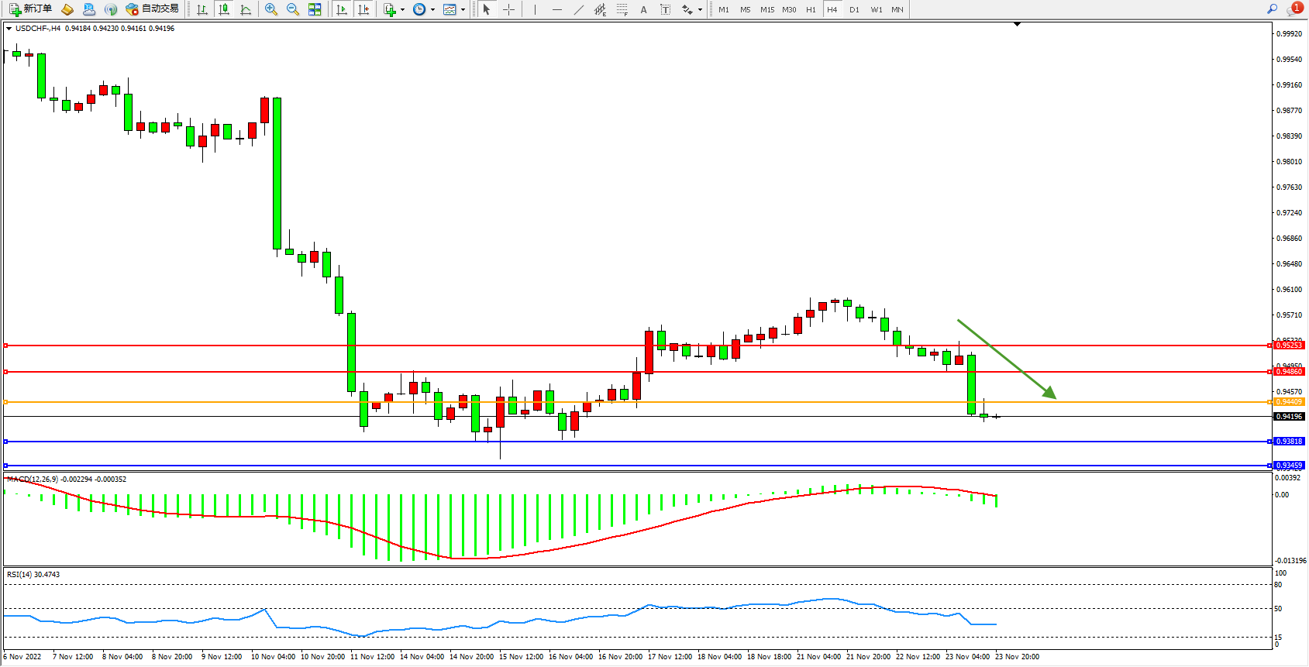Select the text tool labeled A
Image resolution: width=1309 pixels, height=667 pixels.
click(643, 9)
